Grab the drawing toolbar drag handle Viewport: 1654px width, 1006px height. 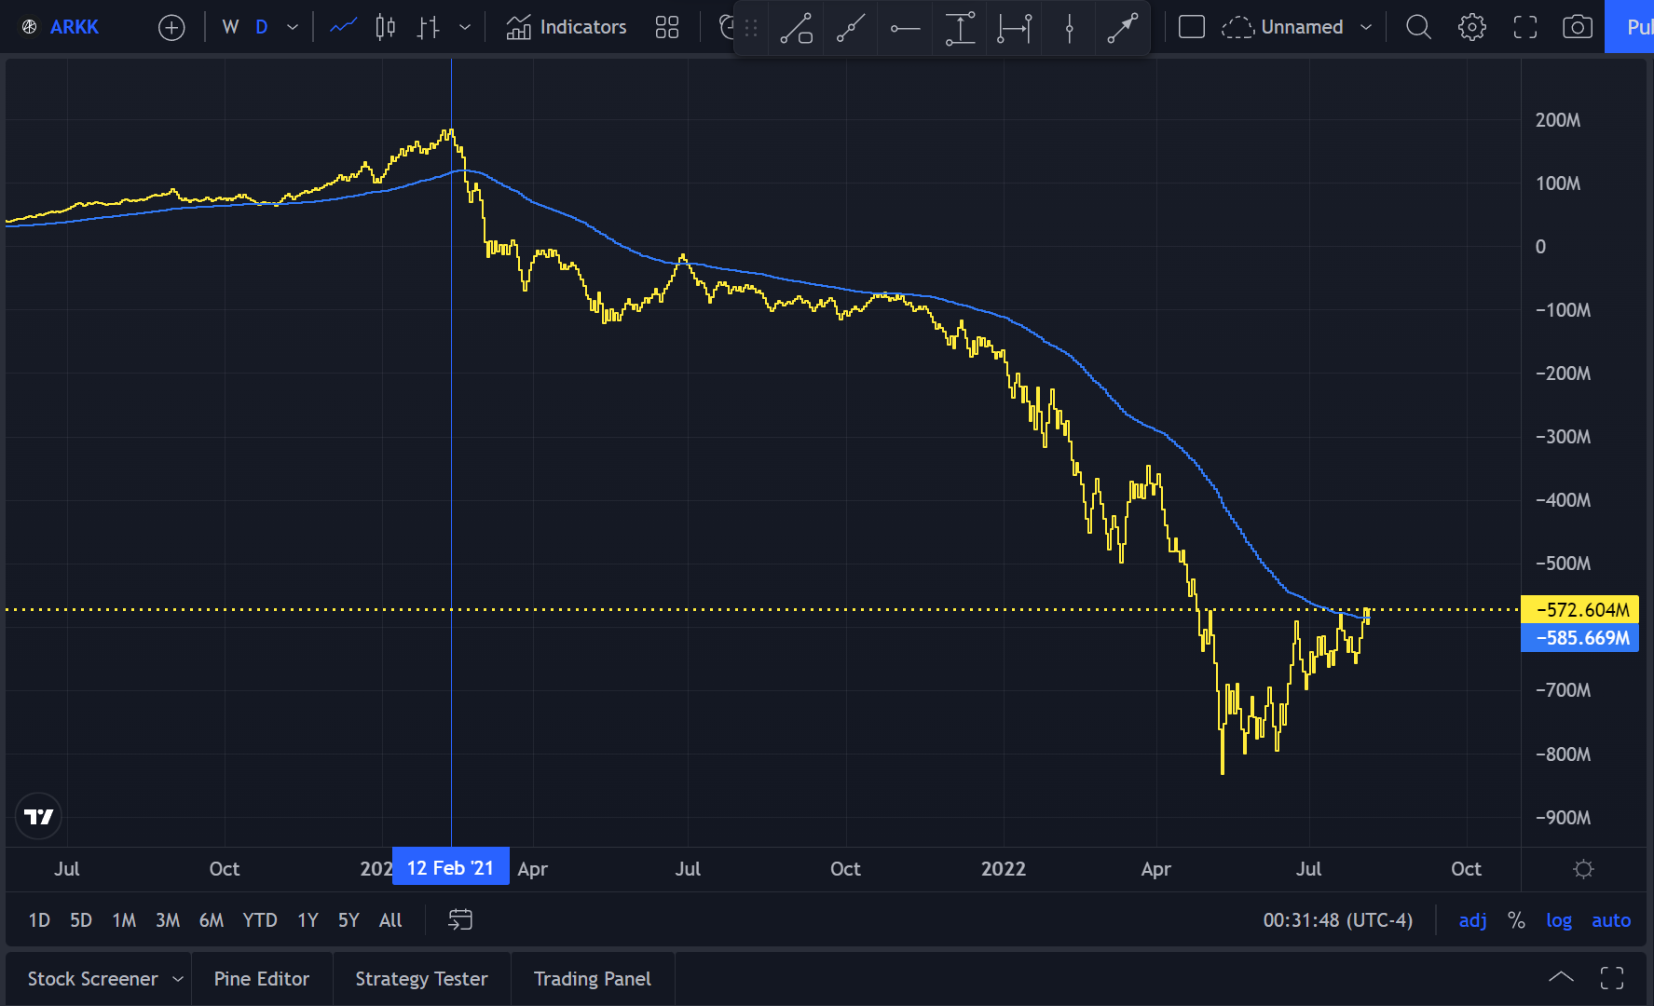tap(751, 28)
